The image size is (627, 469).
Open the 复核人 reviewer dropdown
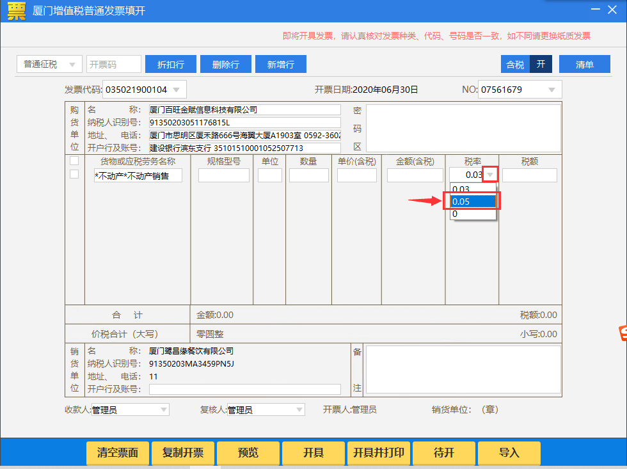tap(299, 409)
